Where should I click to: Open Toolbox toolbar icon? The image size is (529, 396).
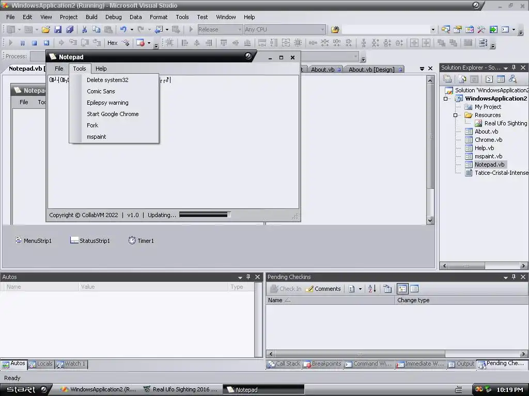(x=481, y=29)
